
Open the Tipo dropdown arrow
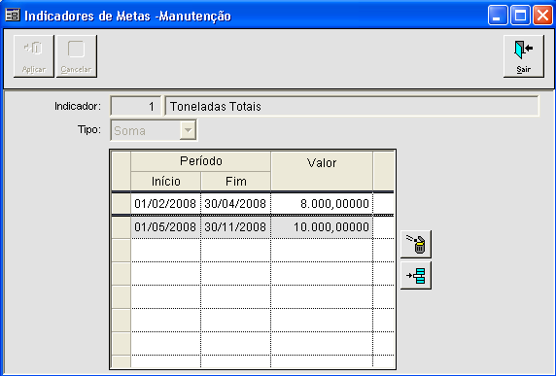click(188, 130)
